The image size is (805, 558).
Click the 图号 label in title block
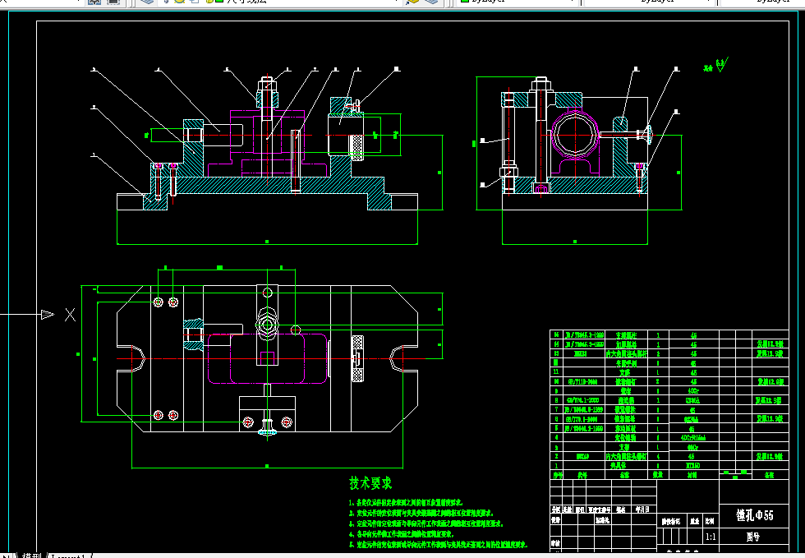click(753, 537)
